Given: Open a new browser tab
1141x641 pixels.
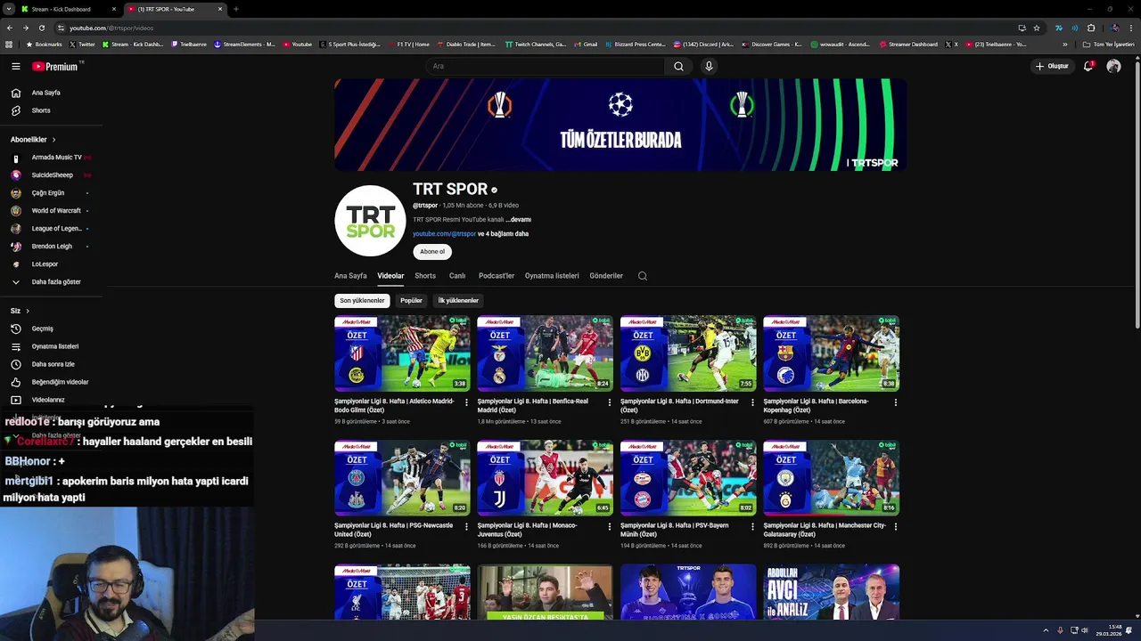Looking at the screenshot, I should [x=235, y=9].
